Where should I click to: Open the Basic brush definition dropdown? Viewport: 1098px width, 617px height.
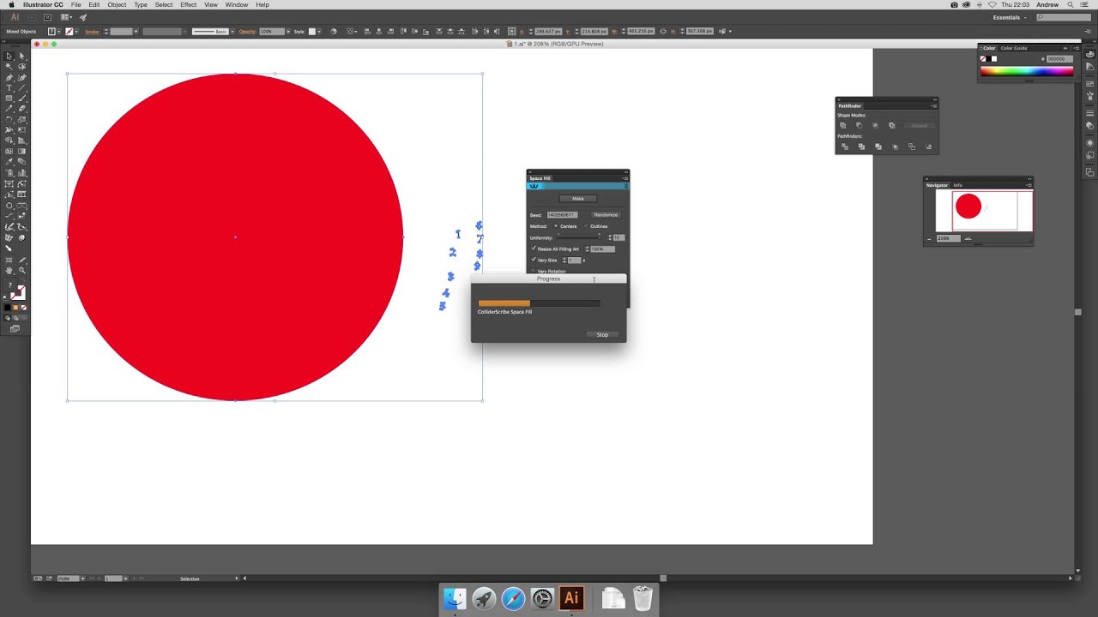(x=232, y=32)
